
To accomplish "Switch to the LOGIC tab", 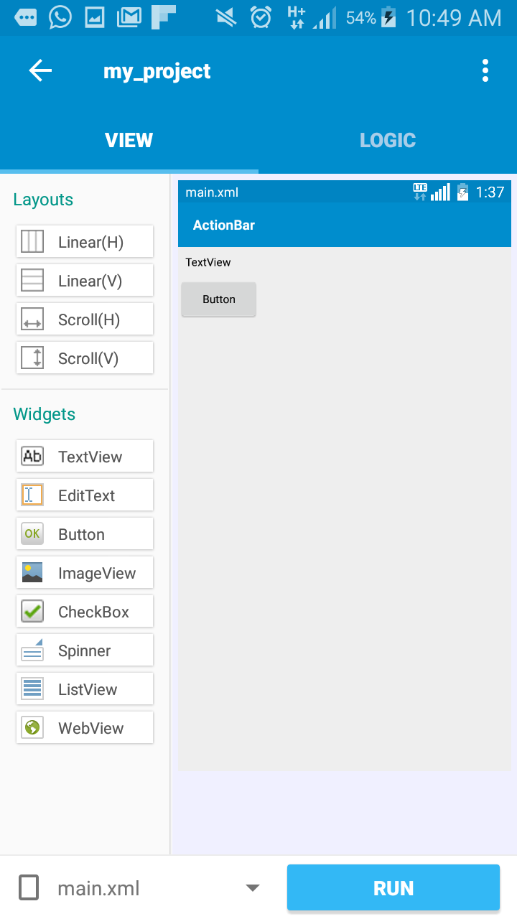I will pos(388,141).
